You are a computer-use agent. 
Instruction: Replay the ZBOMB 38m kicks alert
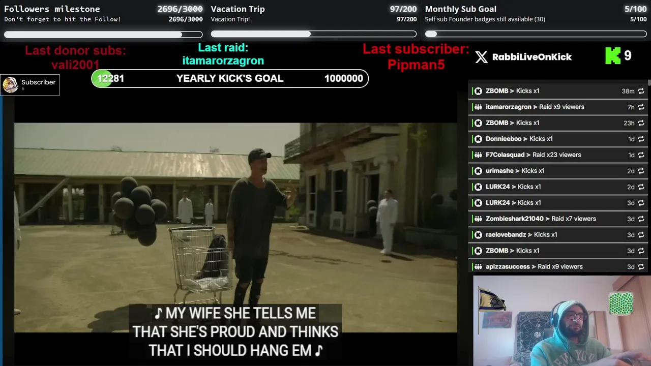(x=641, y=91)
